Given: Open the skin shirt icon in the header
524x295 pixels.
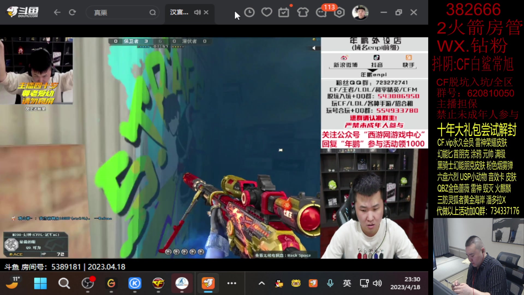Looking at the screenshot, I should [303, 12].
